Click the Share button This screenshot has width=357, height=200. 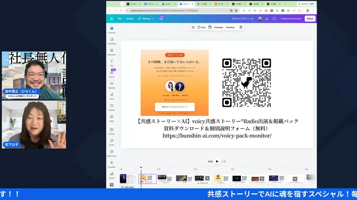point(310,19)
